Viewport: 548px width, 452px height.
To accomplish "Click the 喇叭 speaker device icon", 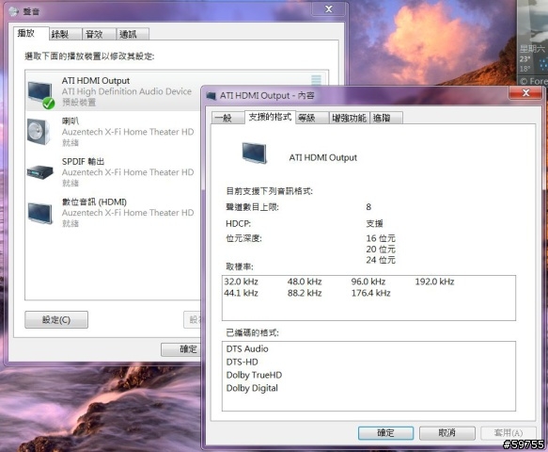I will [39, 132].
